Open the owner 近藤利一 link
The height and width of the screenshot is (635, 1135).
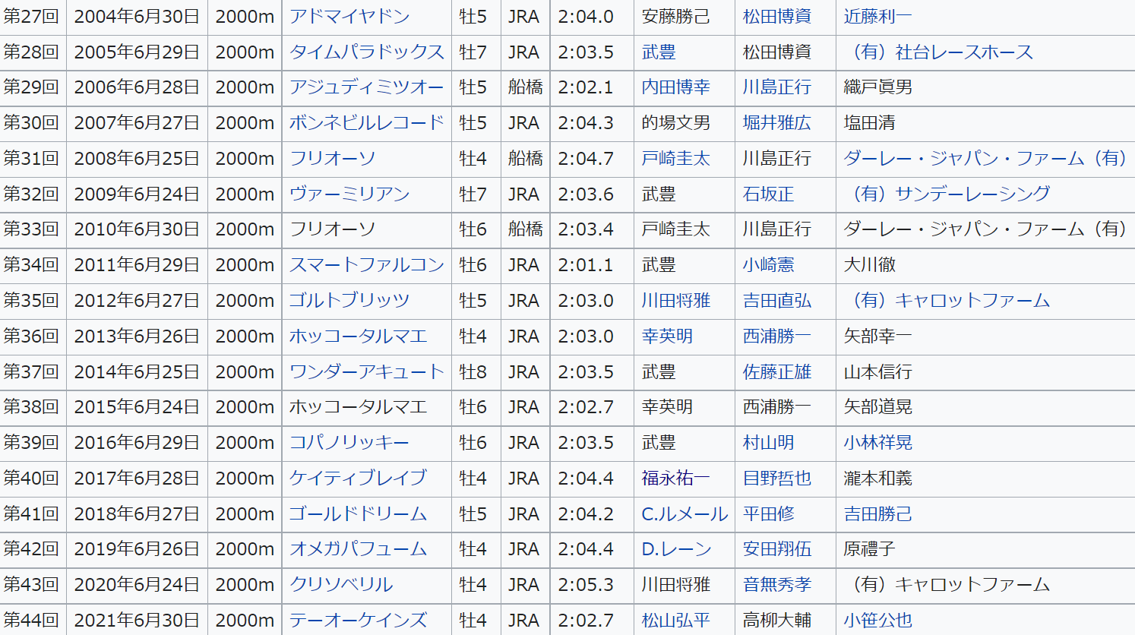tap(878, 16)
